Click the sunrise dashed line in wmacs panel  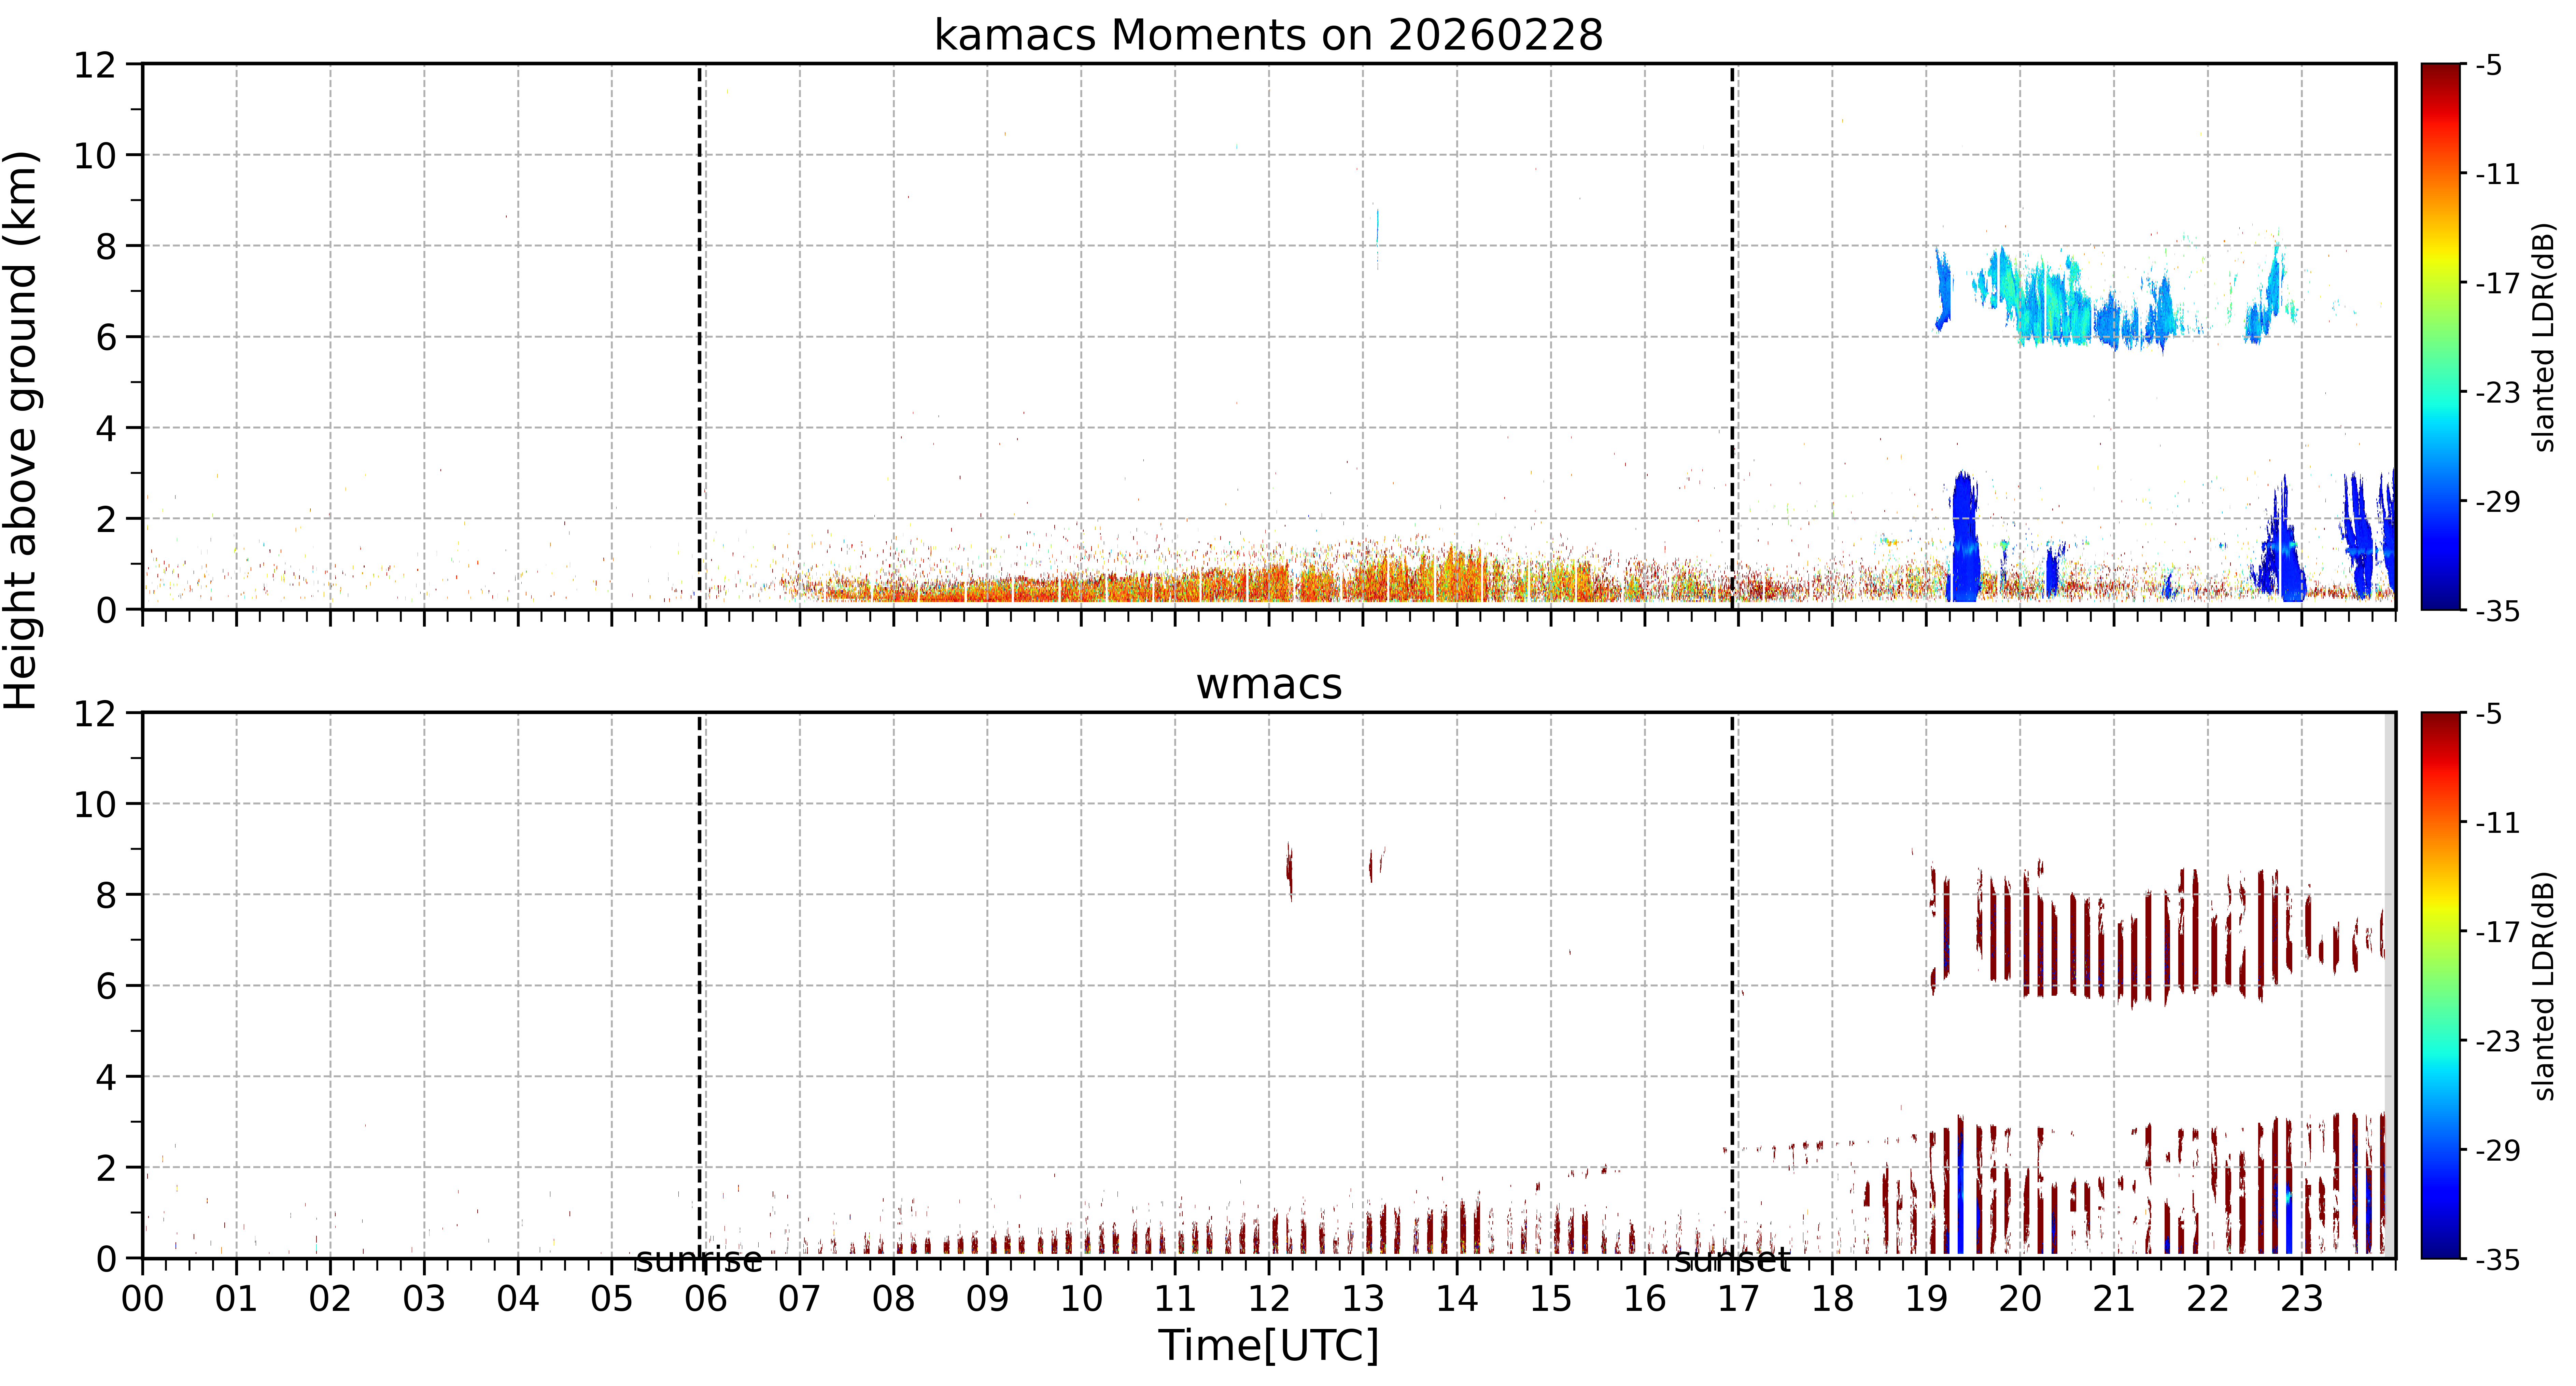(699, 985)
